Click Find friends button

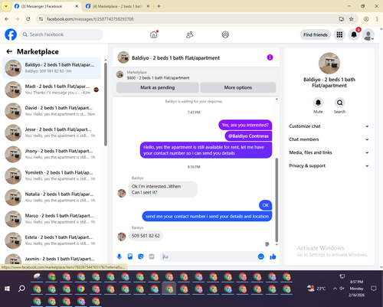coord(316,34)
